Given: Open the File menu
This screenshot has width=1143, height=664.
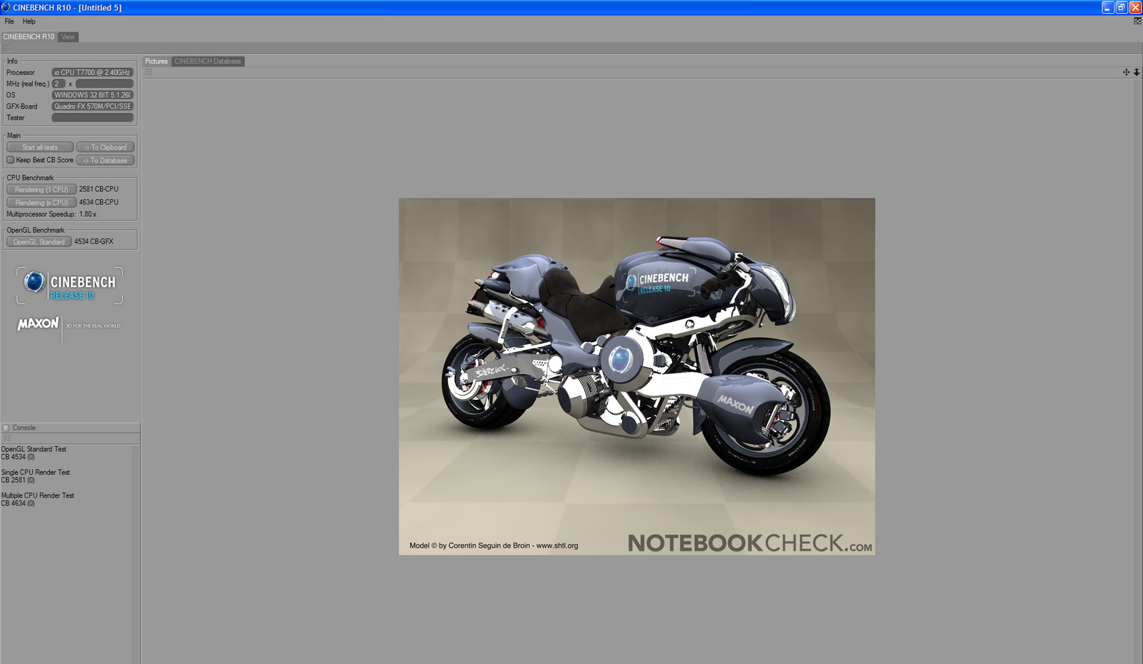Looking at the screenshot, I should (9, 21).
